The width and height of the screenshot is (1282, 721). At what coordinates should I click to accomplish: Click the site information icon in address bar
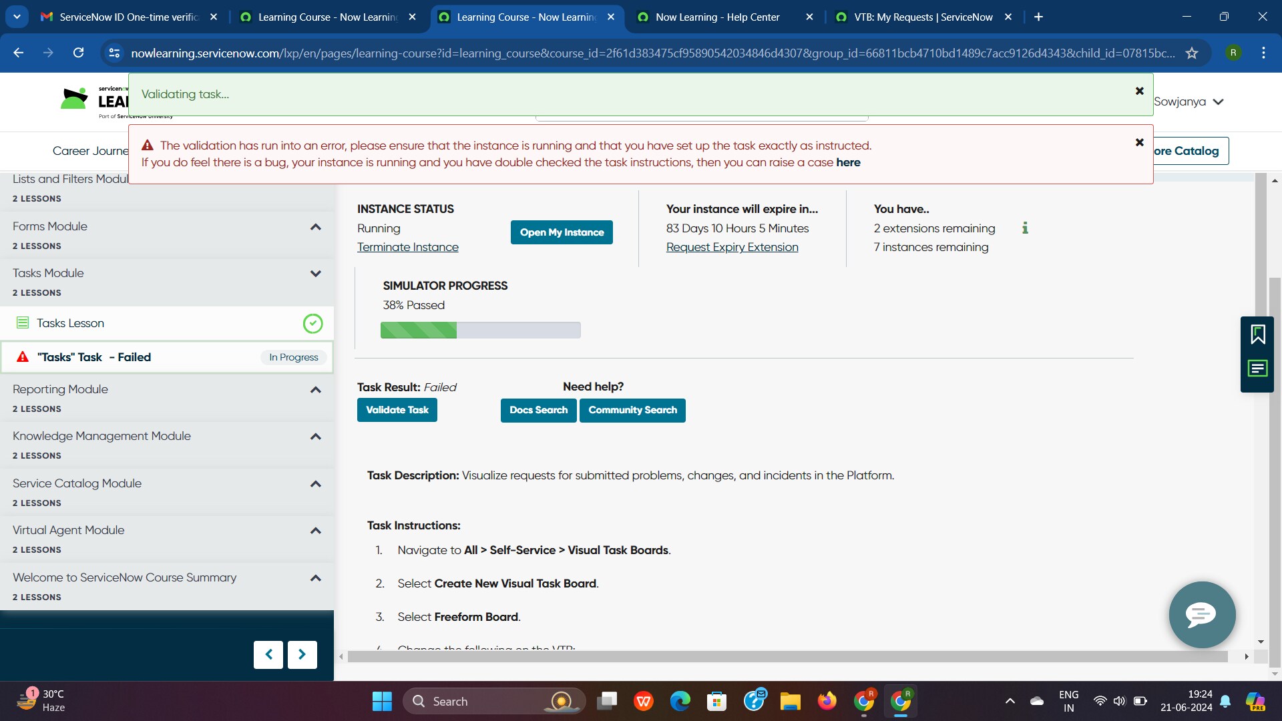[x=114, y=53]
